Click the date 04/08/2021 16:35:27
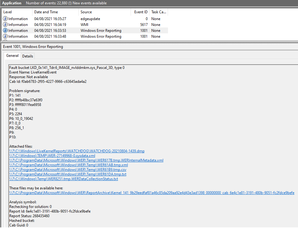The width and height of the screenshot is (298, 228). point(50,19)
